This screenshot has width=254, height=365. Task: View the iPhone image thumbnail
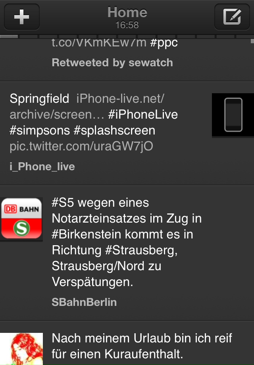coord(233,115)
